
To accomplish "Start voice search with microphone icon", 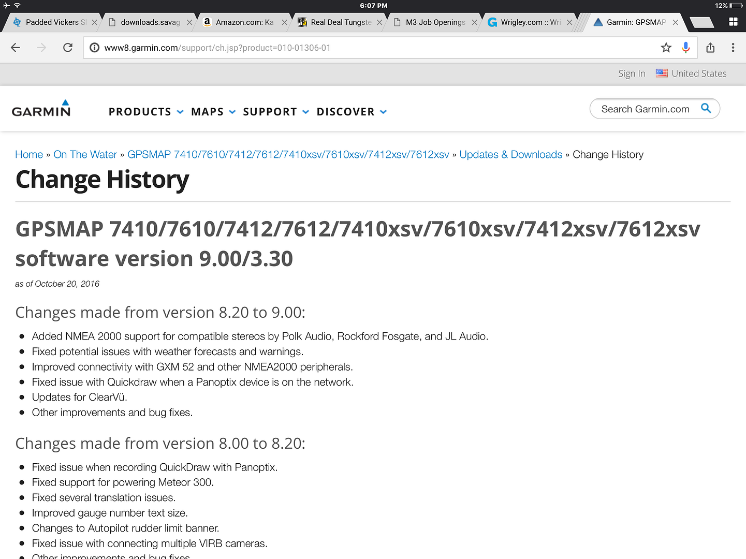I will point(686,48).
